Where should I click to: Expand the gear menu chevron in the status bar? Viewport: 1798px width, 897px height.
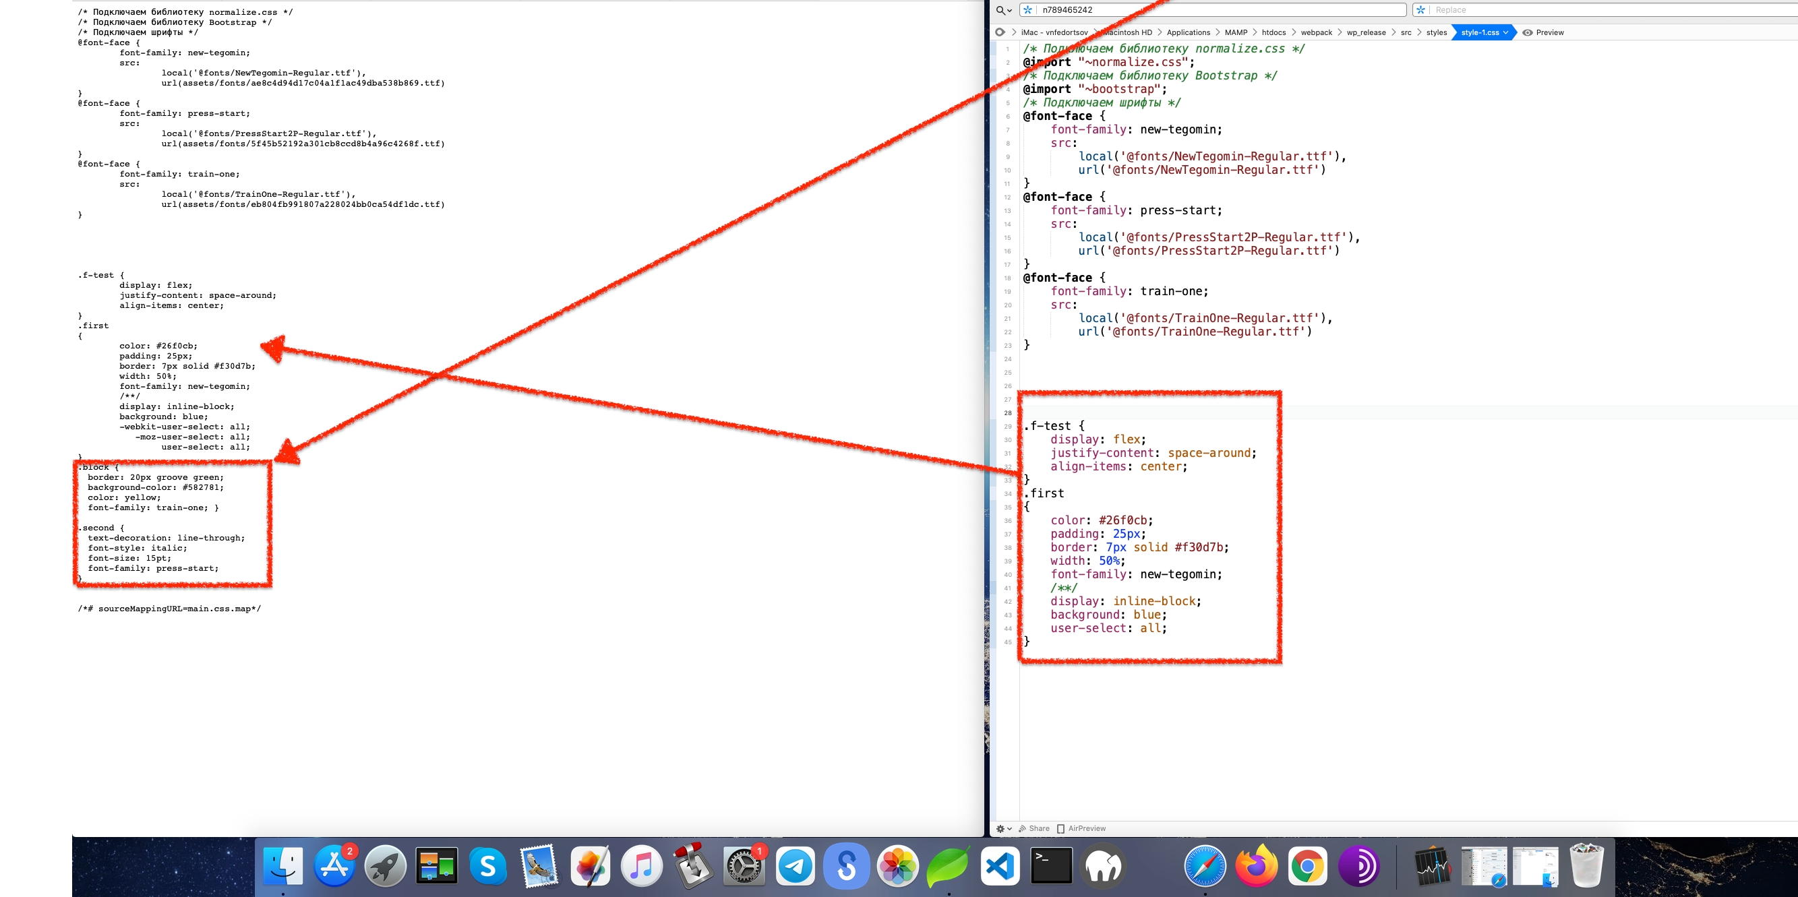(x=1010, y=829)
